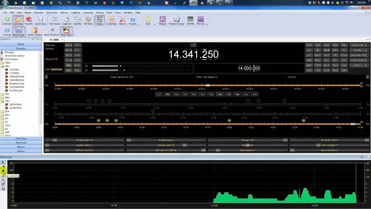Switch to Full Screen mode icon
The image size is (371, 209).
(x=54, y=20)
